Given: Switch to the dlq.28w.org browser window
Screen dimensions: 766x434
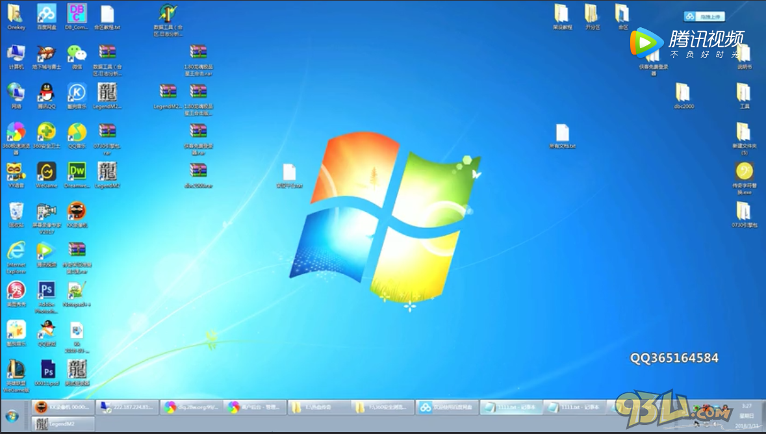Looking at the screenshot, I should (192, 407).
